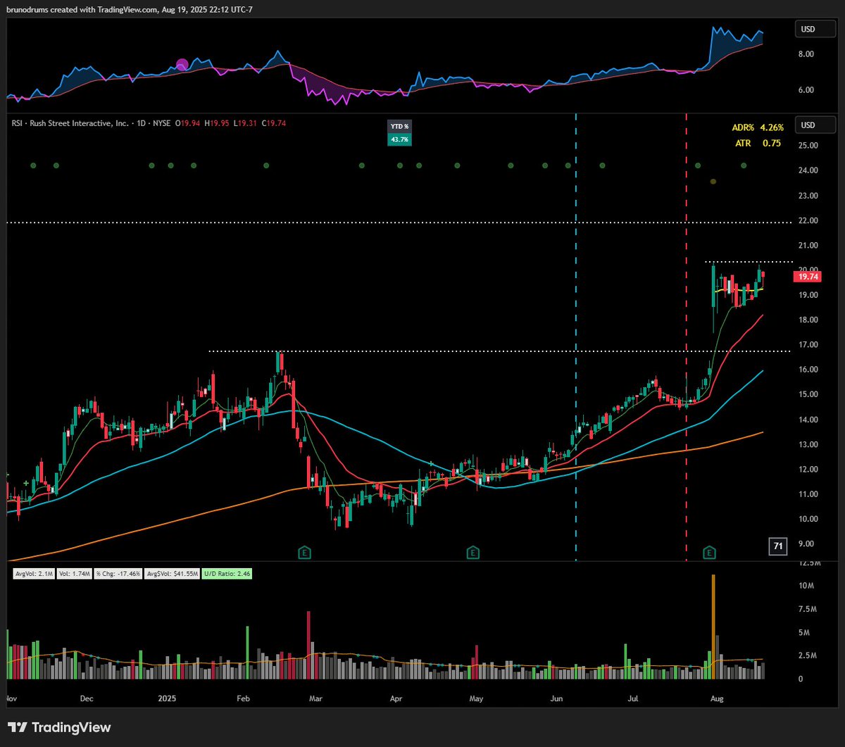Click a green dot marker above the chart
Image resolution: width=845 pixels, height=747 pixels.
click(x=265, y=165)
